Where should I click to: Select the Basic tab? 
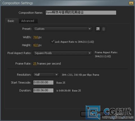click(11, 21)
